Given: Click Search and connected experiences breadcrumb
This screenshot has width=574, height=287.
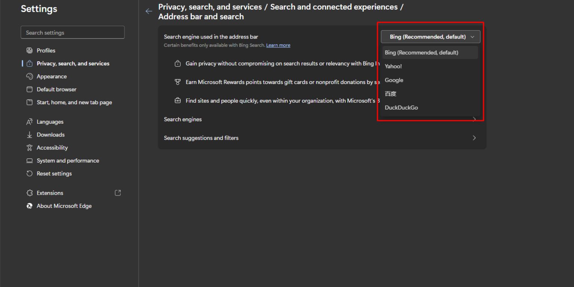Looking at the screenshot, I should 334,7.
